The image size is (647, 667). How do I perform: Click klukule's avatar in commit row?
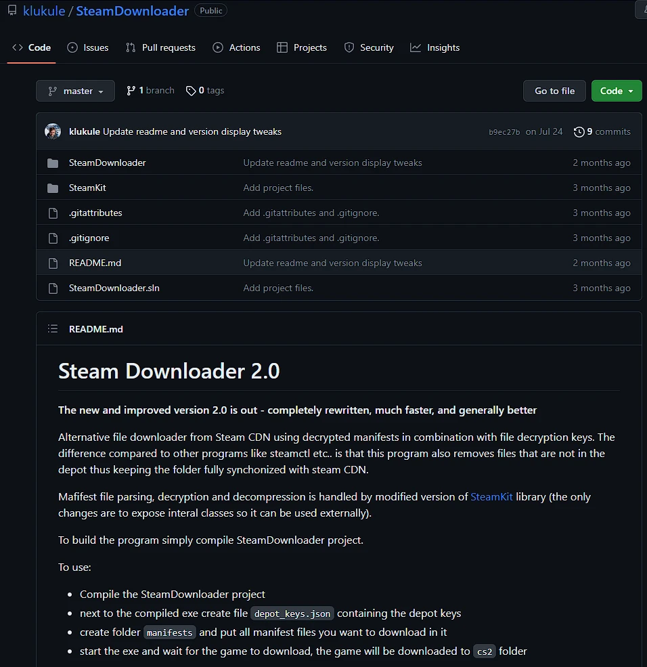(53, 131)
